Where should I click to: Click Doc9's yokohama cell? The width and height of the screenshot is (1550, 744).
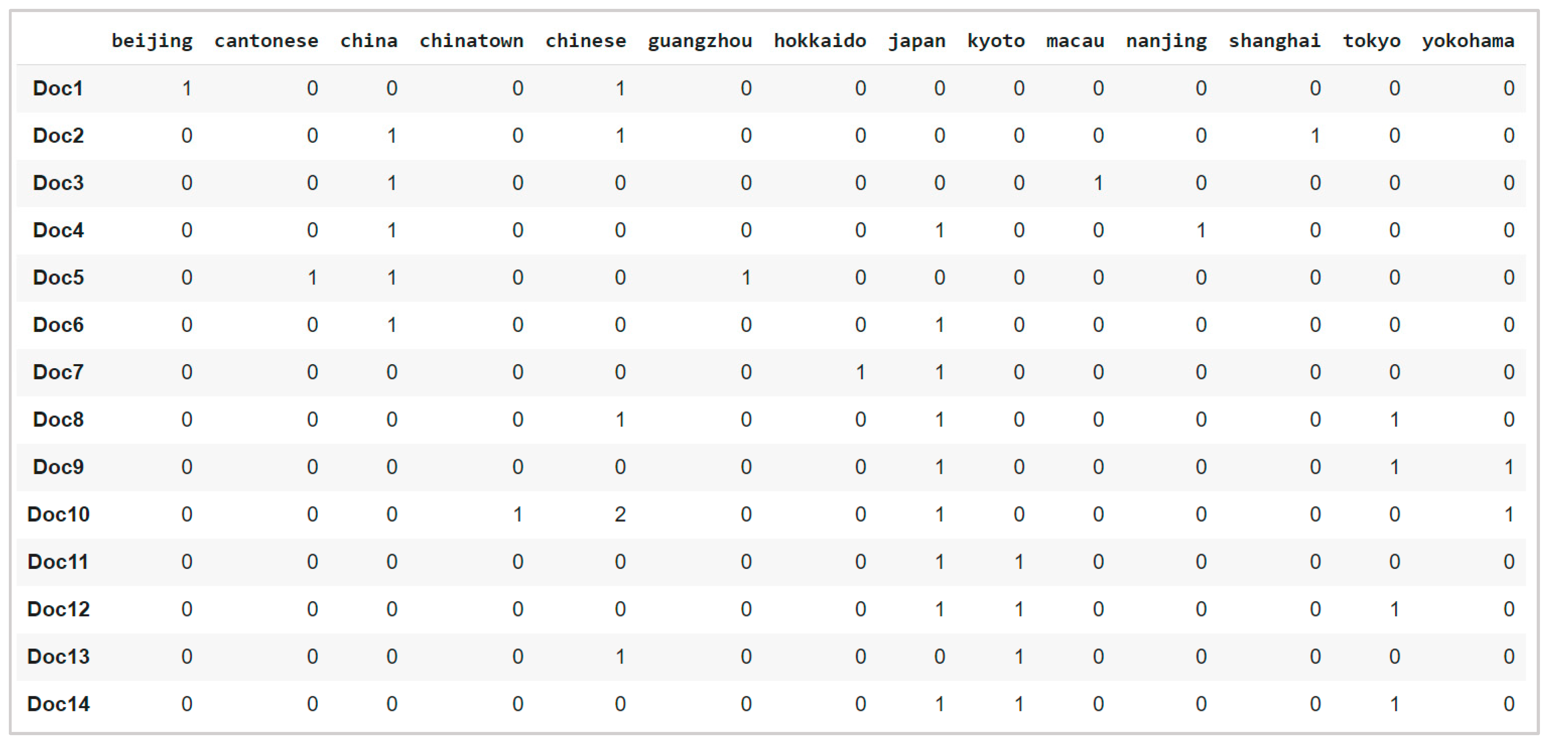pos(1508,467)
